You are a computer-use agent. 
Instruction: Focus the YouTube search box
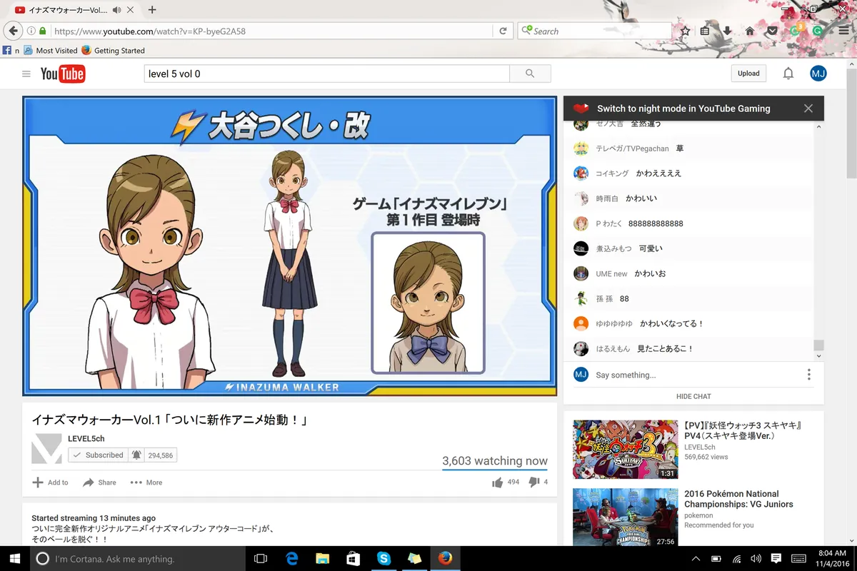[x=326, y=74]
